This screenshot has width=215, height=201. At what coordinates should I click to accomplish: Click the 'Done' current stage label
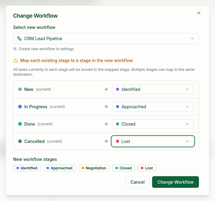[30, 124]
